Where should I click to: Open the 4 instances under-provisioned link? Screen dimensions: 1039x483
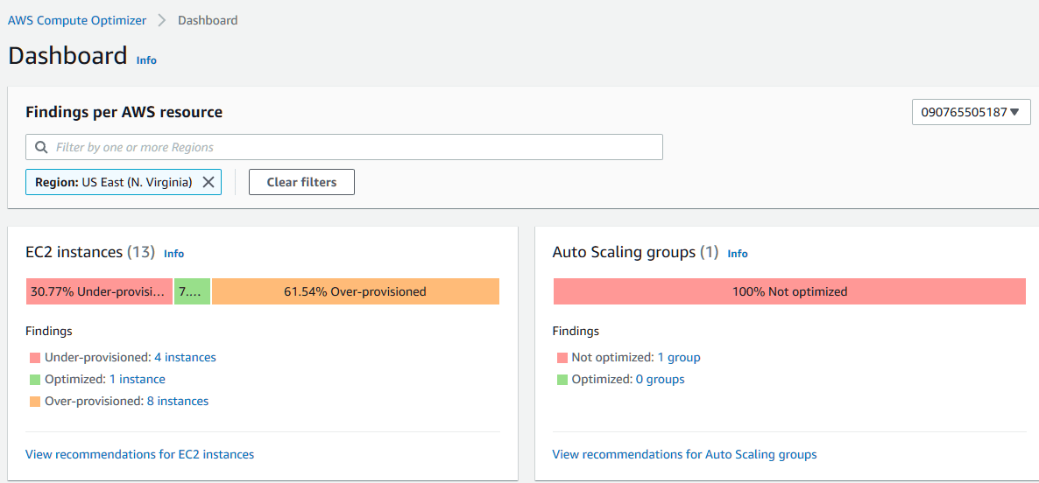[185, 357]
